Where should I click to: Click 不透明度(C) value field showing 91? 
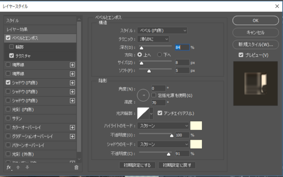[x=182, y=154]
